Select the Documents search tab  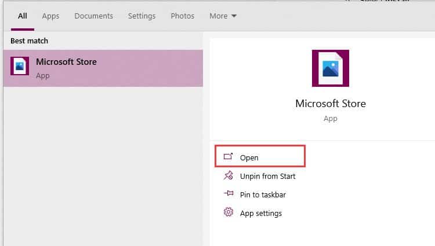pyautogui.click(x=93, y=16)
